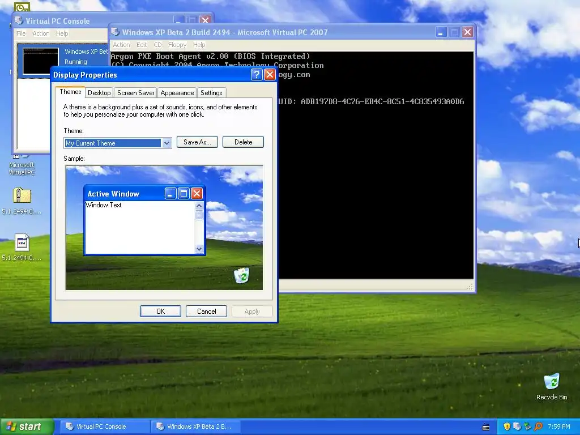Click the security shield tray icon
This screenshot has height=435, width=580.
507,427
